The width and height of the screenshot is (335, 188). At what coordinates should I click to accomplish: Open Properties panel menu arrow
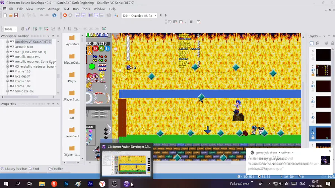tap(48, 104)
